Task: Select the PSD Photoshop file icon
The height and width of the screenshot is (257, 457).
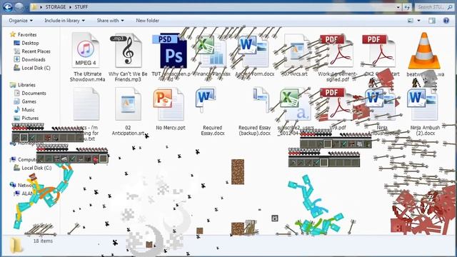Action: click(170, 51)
